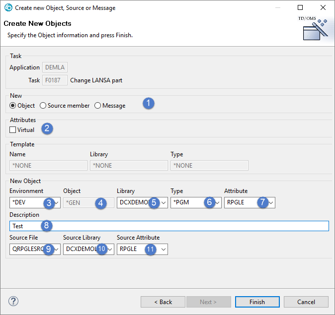Open the Attribute dropdown showing RPGLE
This screenshot has width=335, height=315.
click(x=271, y=203)
